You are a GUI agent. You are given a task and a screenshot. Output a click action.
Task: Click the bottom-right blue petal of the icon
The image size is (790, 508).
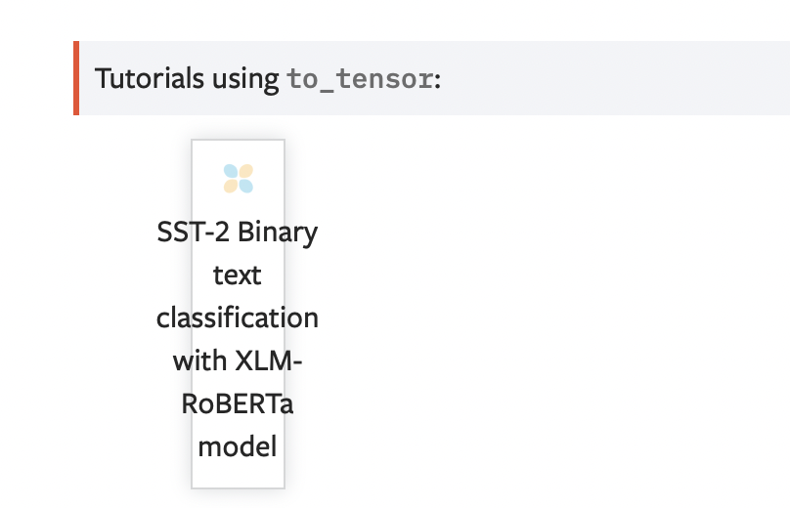click(x=245, y=186)
